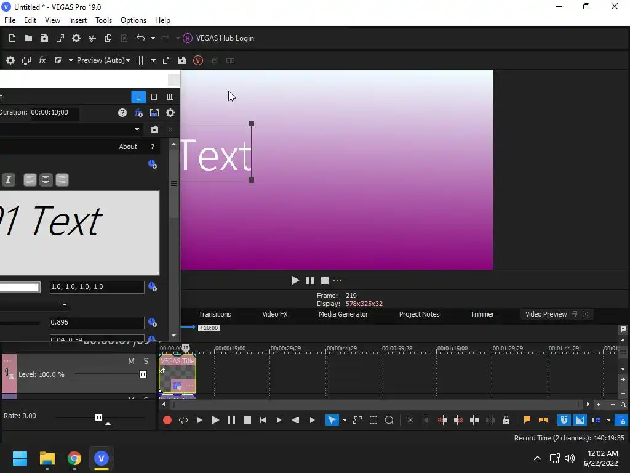Screen dimensions: 630x473
Task: Open the Media Generator tab
Action: (343, 315)
